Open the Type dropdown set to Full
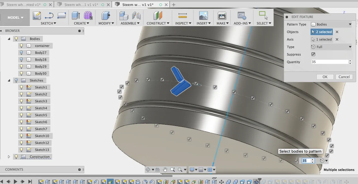The width and height of the screenshot is (358, 184). coord(331,47)
